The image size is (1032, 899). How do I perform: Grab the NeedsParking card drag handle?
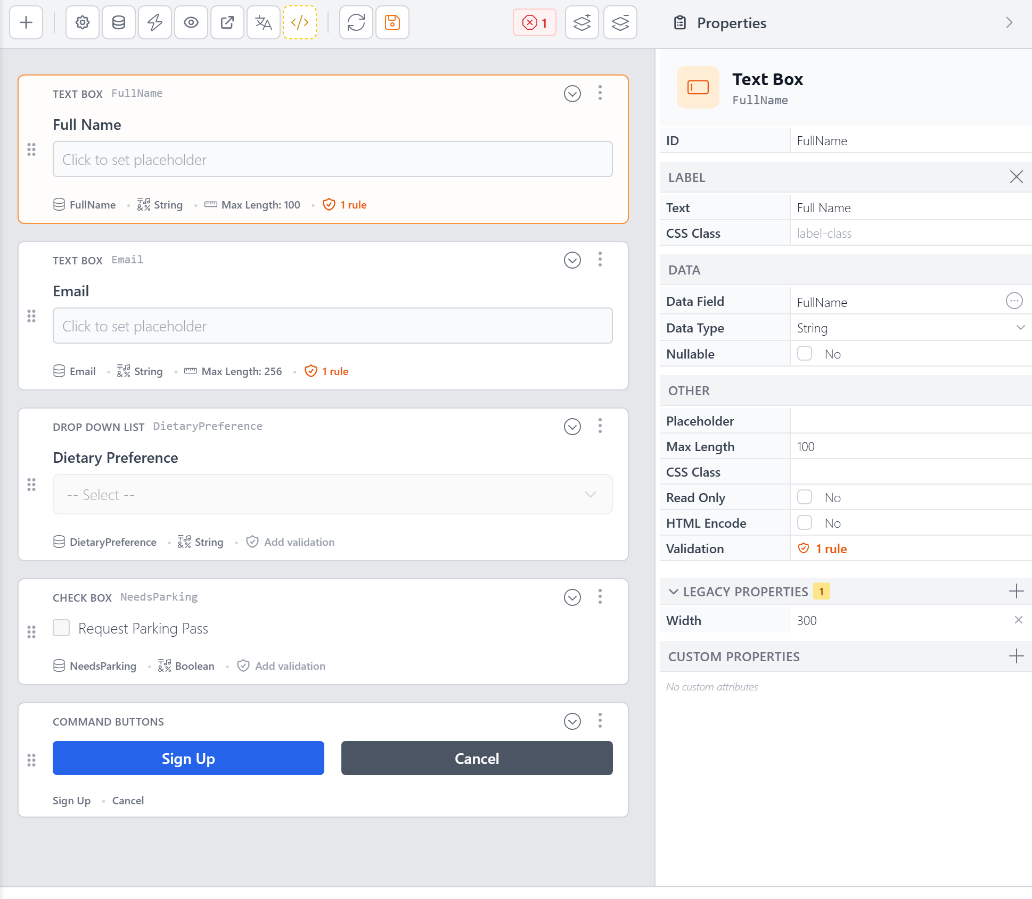click(x=31, y=632)
